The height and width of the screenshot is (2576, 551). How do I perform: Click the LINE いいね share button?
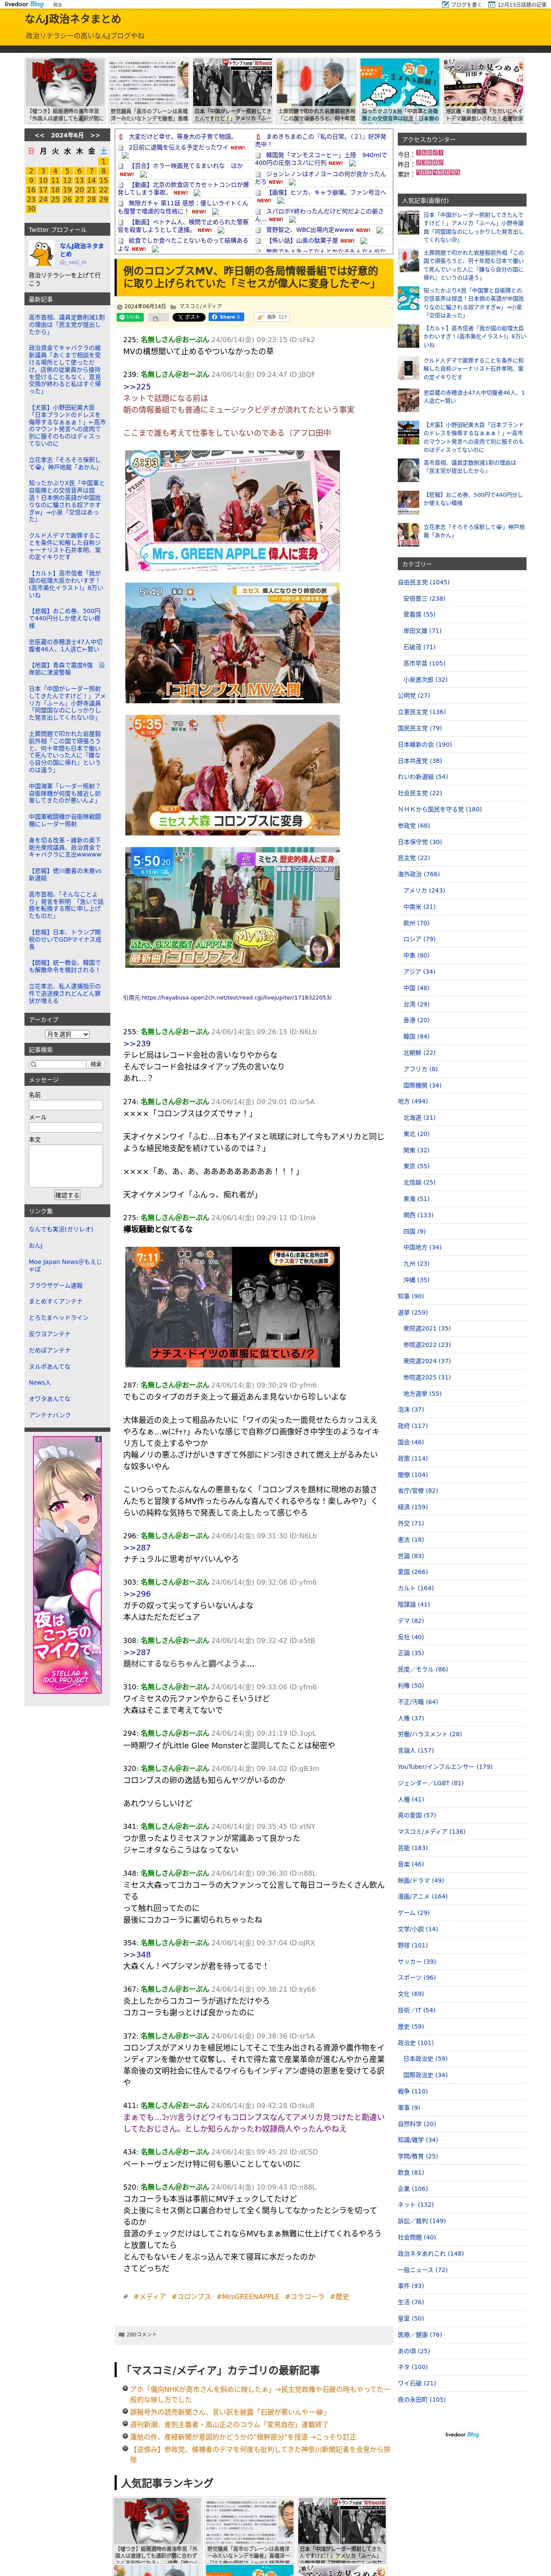tap(131, 317)
